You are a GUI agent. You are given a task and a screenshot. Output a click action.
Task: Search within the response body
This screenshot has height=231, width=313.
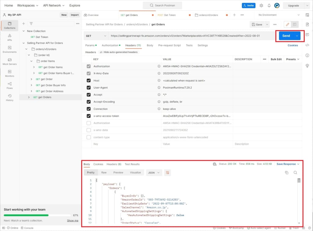(x=295, y=173)
